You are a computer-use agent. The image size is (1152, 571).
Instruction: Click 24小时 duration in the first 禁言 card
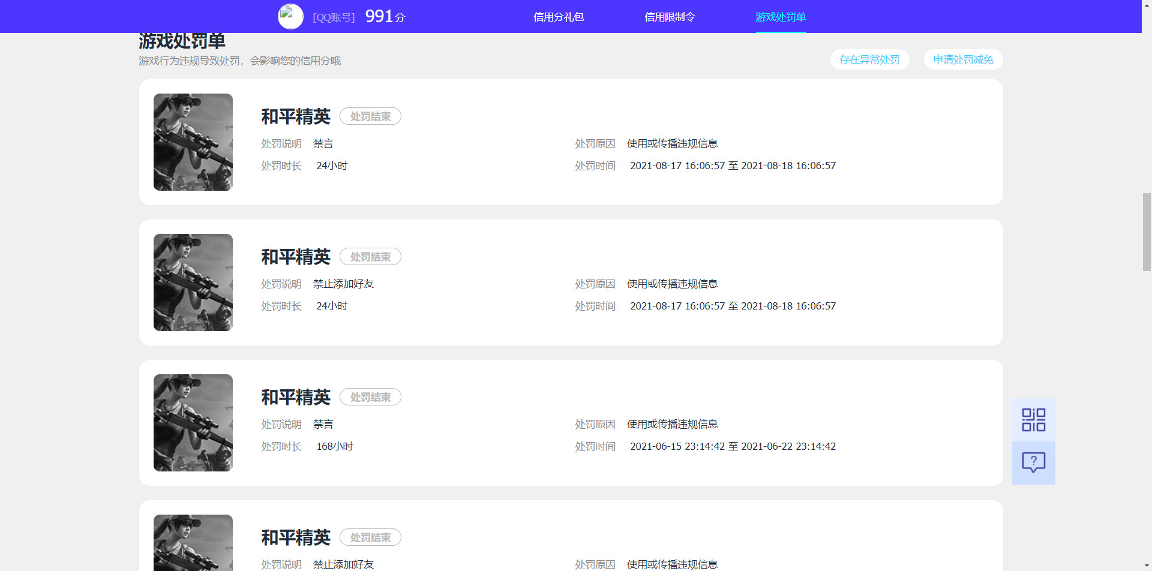click(332, 166)
